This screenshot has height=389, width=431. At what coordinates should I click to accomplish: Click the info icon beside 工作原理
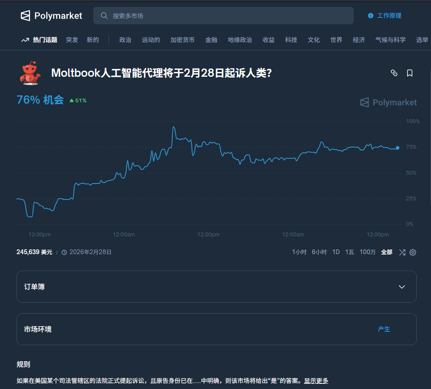tap(371, 16)
